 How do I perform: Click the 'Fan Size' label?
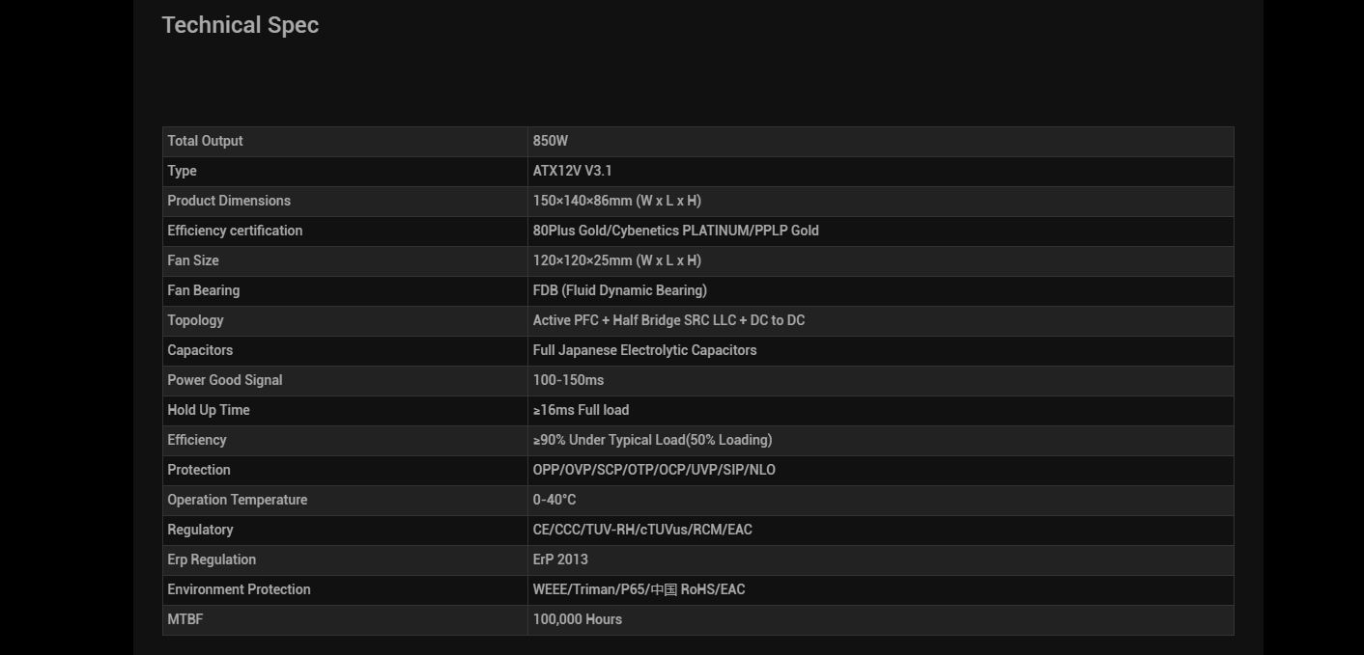[193, 260]
